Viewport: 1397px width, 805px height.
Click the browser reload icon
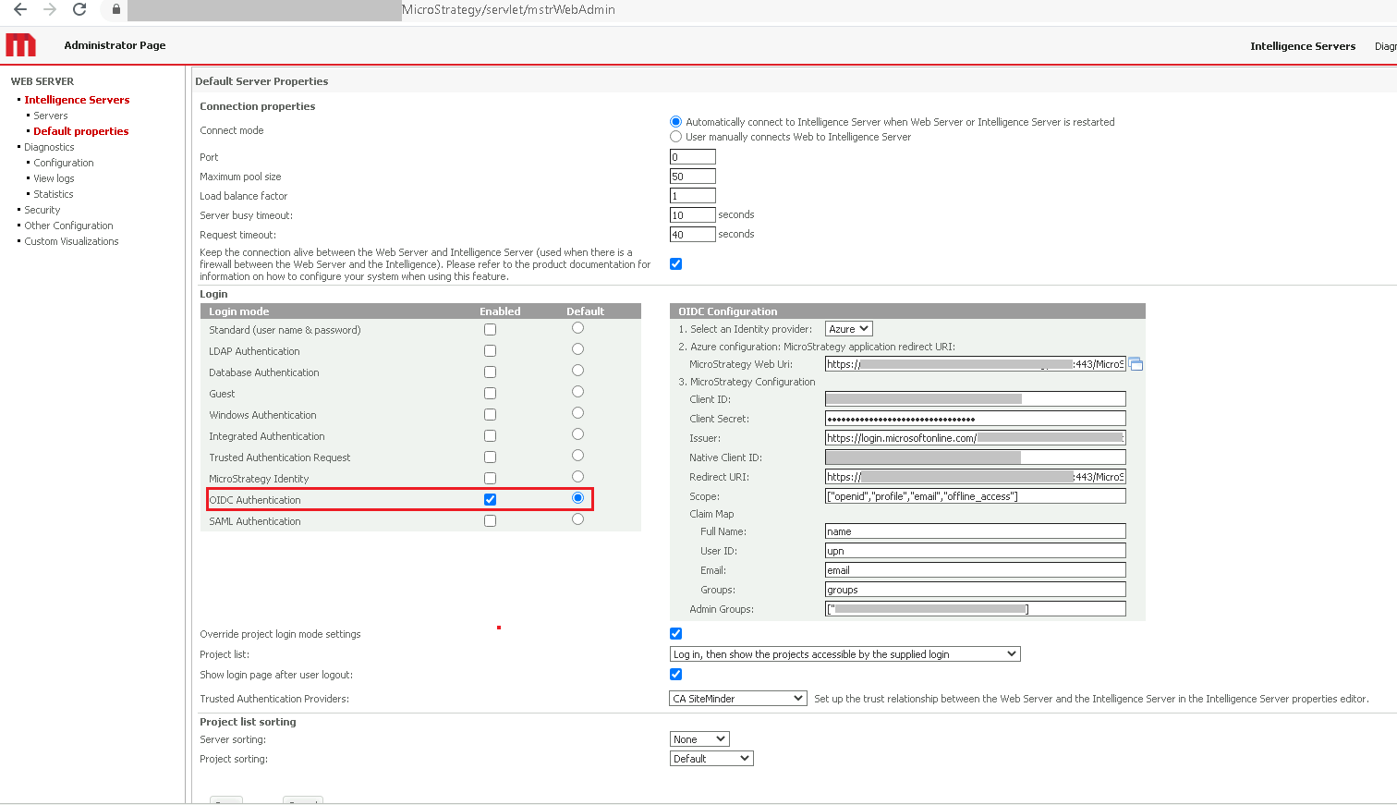tap(79, 10)
